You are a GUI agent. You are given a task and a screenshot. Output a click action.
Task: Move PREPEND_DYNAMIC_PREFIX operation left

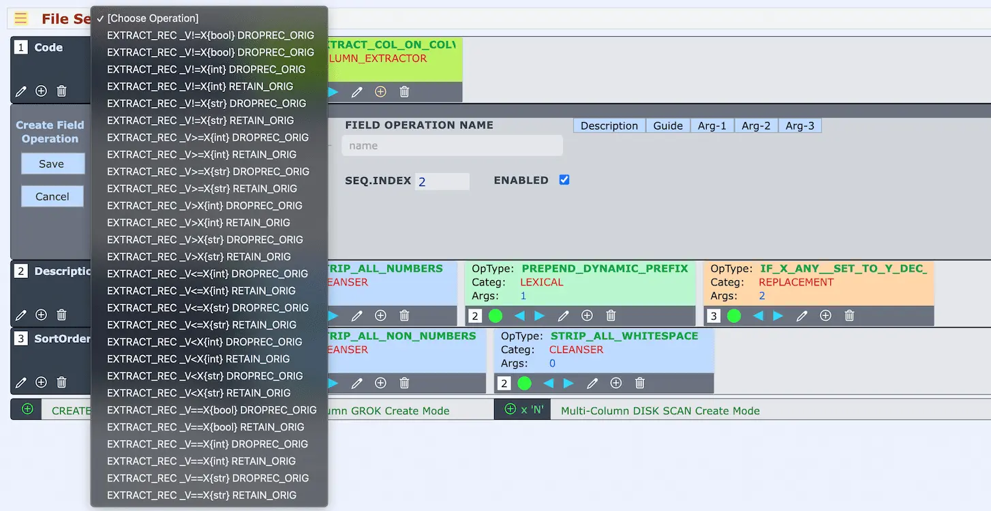point(519,315)
